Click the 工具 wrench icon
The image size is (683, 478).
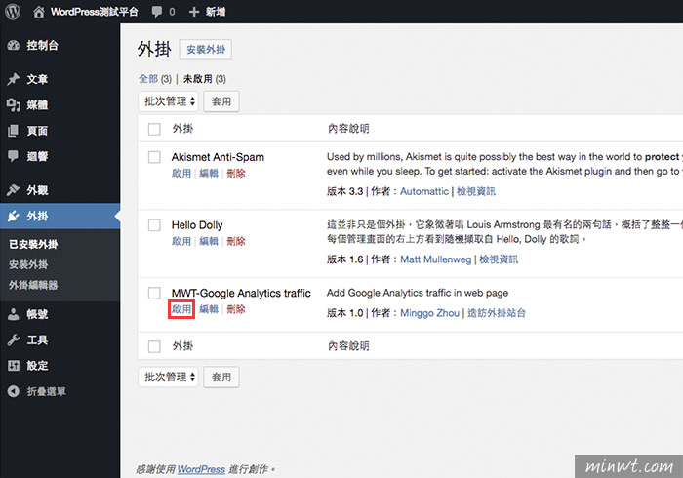pos(14,340)
